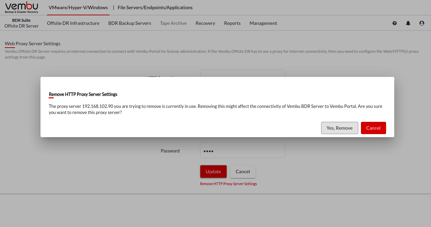
Task: Open the user account profile icon
Action: click(422, 23)
